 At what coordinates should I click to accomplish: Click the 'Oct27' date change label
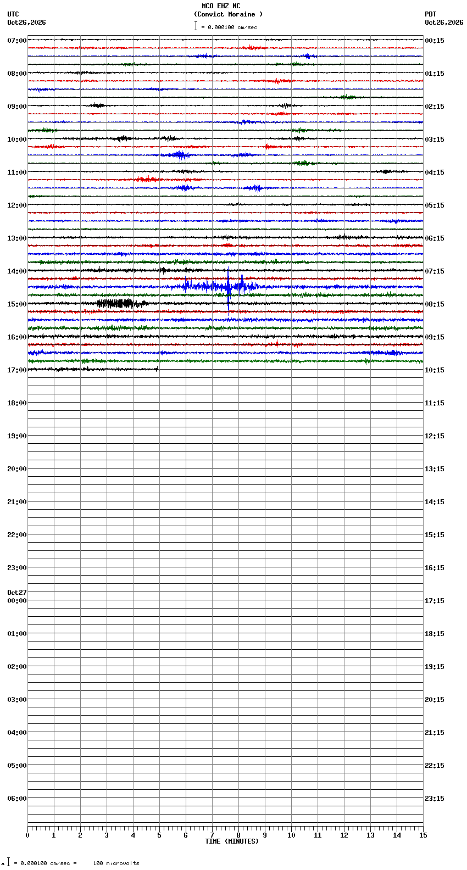pos(17,593)
